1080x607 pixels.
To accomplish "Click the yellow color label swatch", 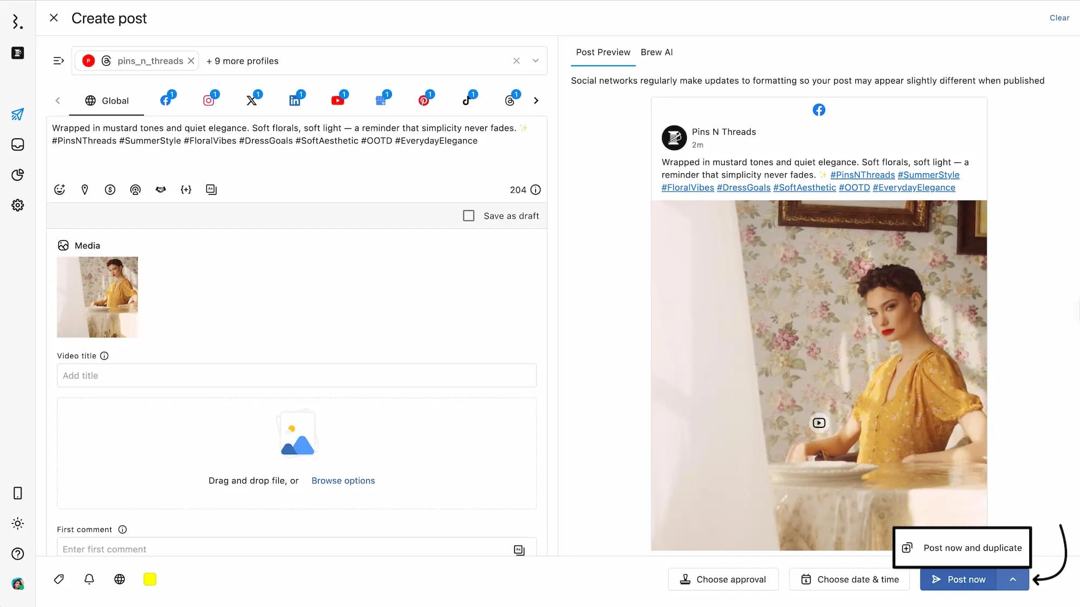I will pyautogui.click(x=150, y=579).
